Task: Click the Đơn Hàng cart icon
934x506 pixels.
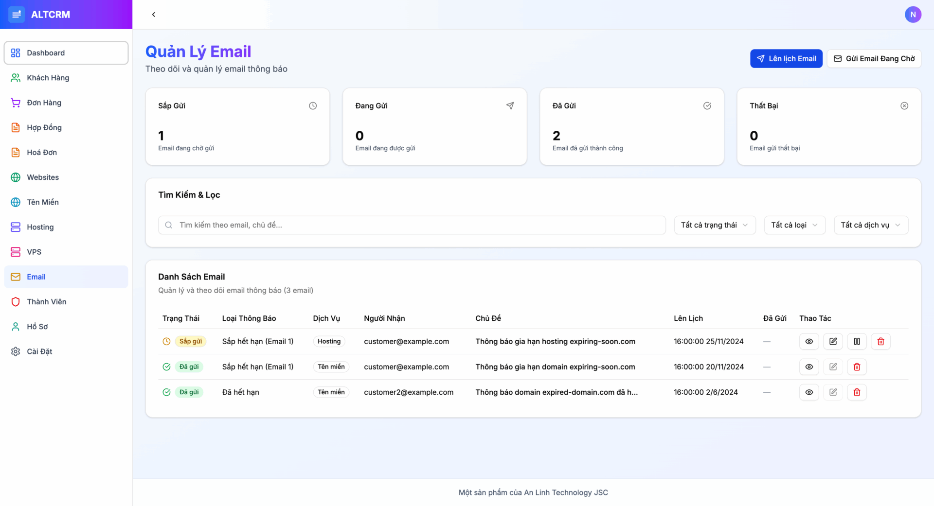Action: 15,103
